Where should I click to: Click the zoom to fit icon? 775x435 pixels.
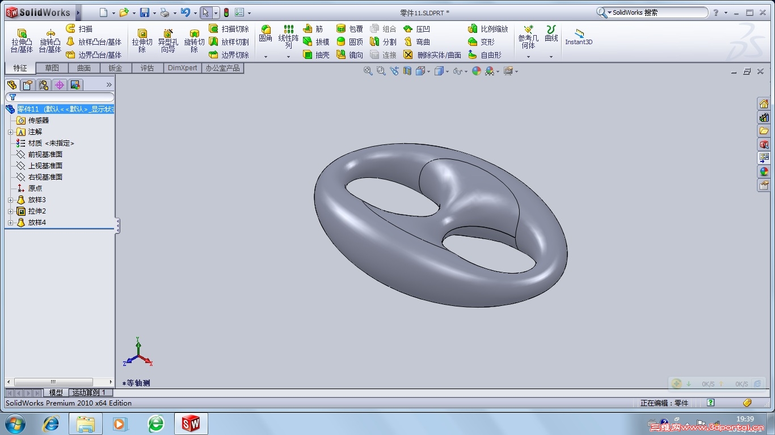368,71
